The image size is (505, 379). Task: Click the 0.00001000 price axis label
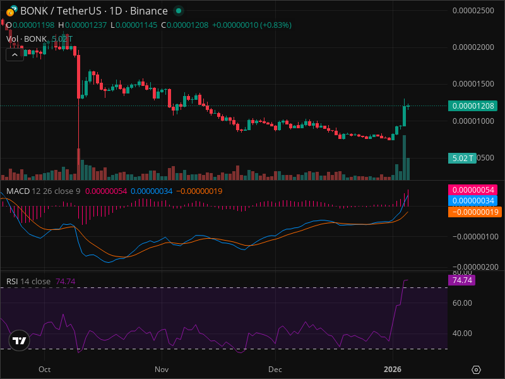click(473, 121)
